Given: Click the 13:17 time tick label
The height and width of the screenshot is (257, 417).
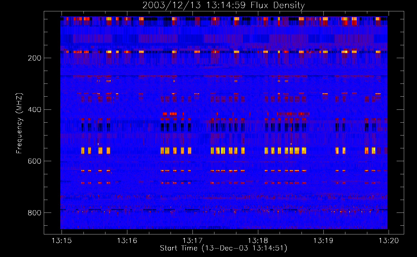Looking at the screenshot, I should click(193, 241).
